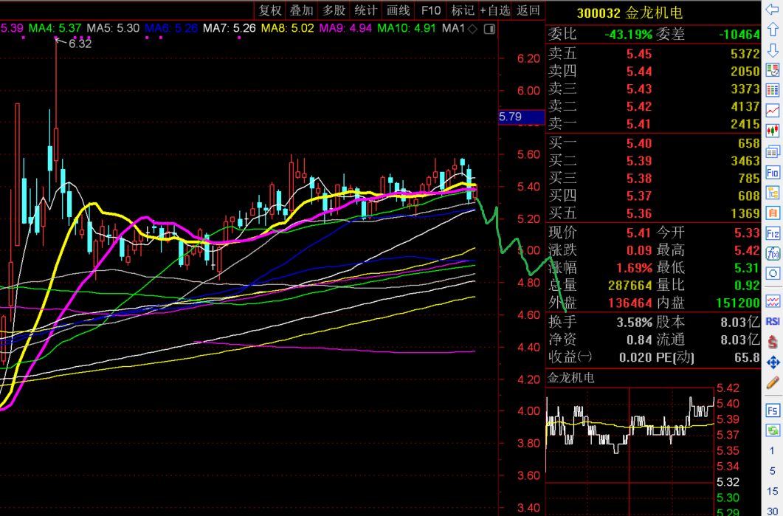The image size is (783, 516).
Task: Select the 15 minute period
Action: pyautogui.click(x=773, y=491)
